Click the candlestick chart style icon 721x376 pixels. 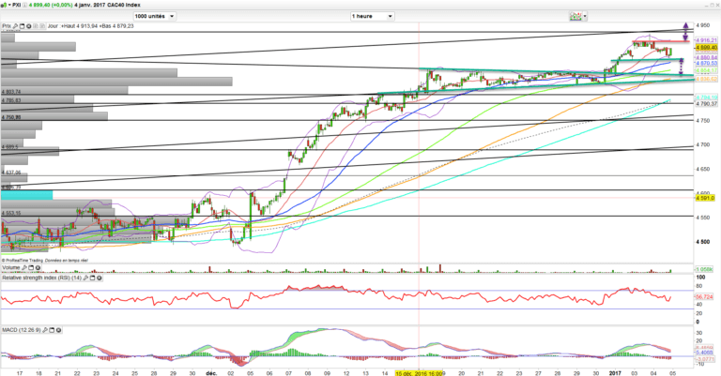click(x=575, y=17)
